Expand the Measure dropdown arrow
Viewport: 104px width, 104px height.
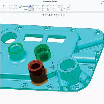(x=69, y=10)
